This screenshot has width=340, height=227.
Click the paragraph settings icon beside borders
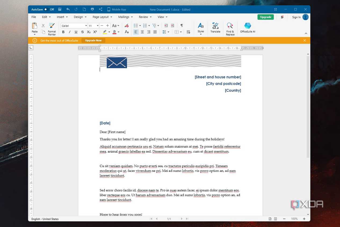click(x=188, y=32)
